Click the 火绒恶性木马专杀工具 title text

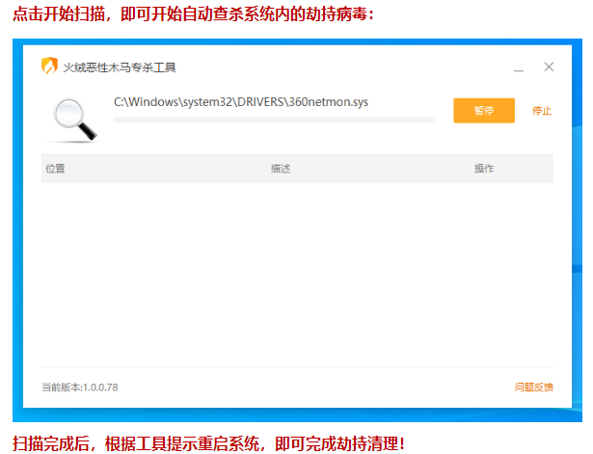(120, 67)
